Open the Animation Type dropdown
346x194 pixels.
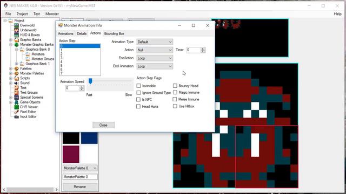[155, 42]
